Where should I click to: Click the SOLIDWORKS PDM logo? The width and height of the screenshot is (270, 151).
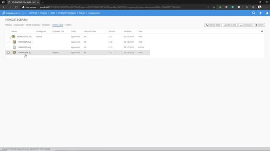pos(14,13)
